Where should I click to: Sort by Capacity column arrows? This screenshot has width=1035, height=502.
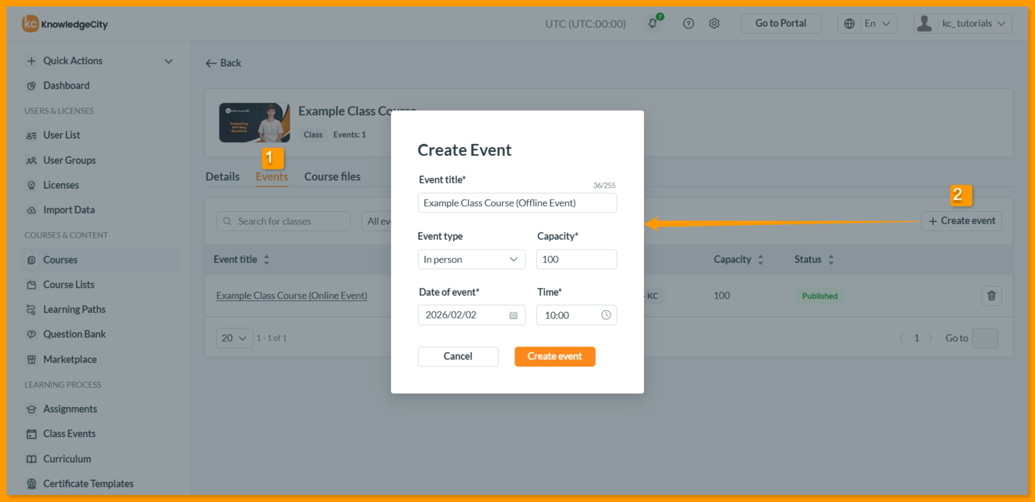[761, 259]
